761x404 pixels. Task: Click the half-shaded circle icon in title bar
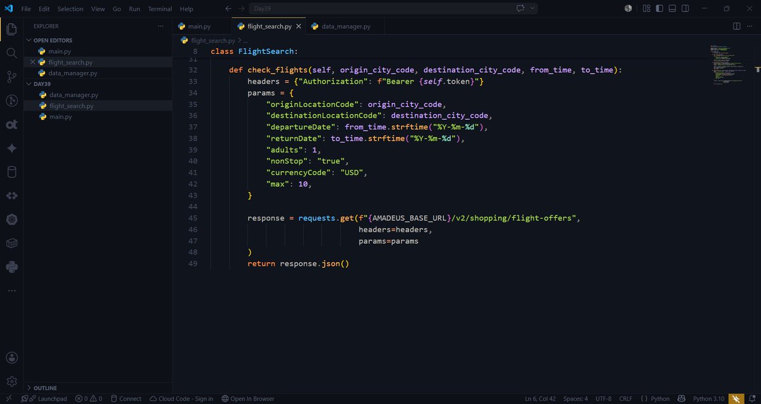[628, 9]
